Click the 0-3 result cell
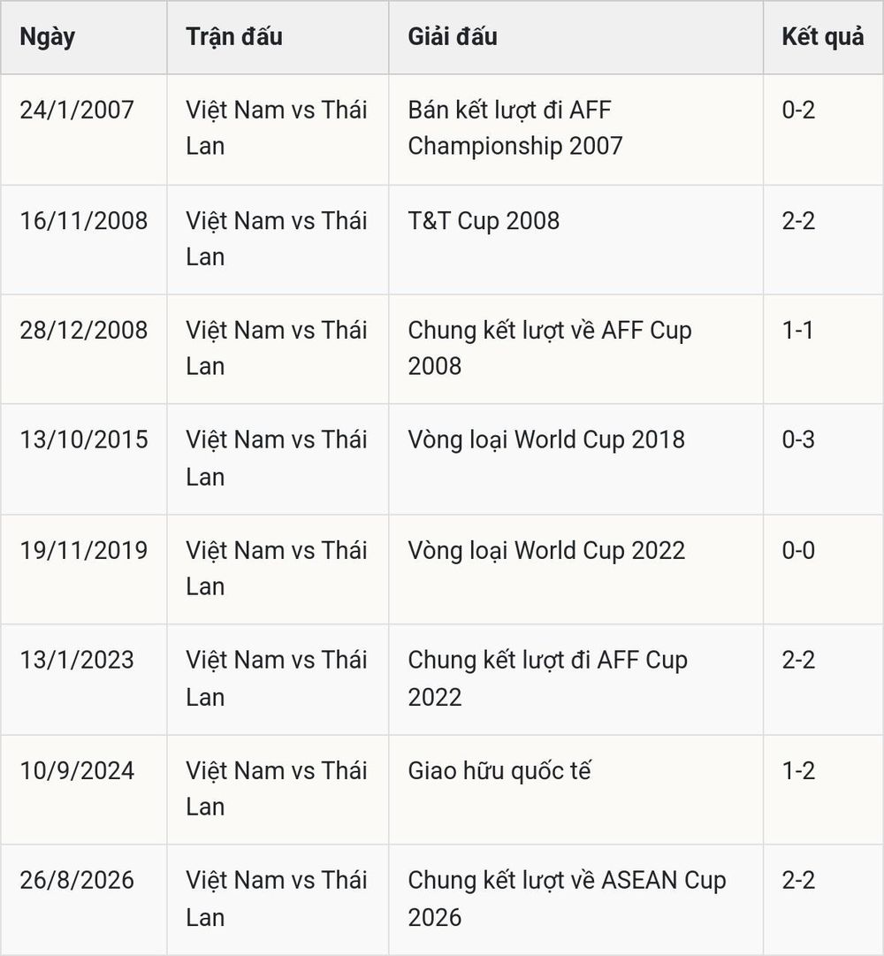 click(x=823, y=459)
